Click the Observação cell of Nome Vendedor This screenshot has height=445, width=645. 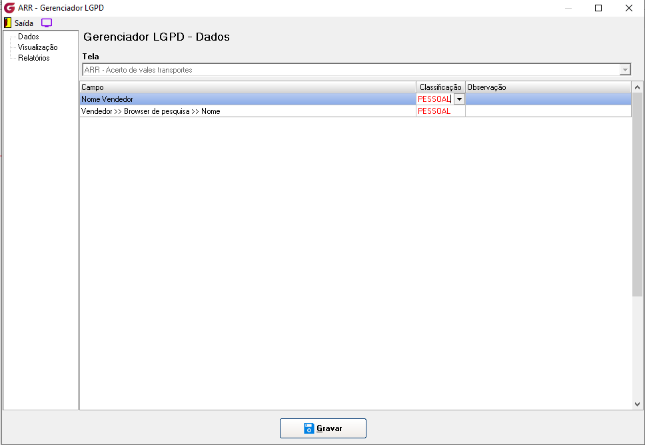tap(548, 99)
